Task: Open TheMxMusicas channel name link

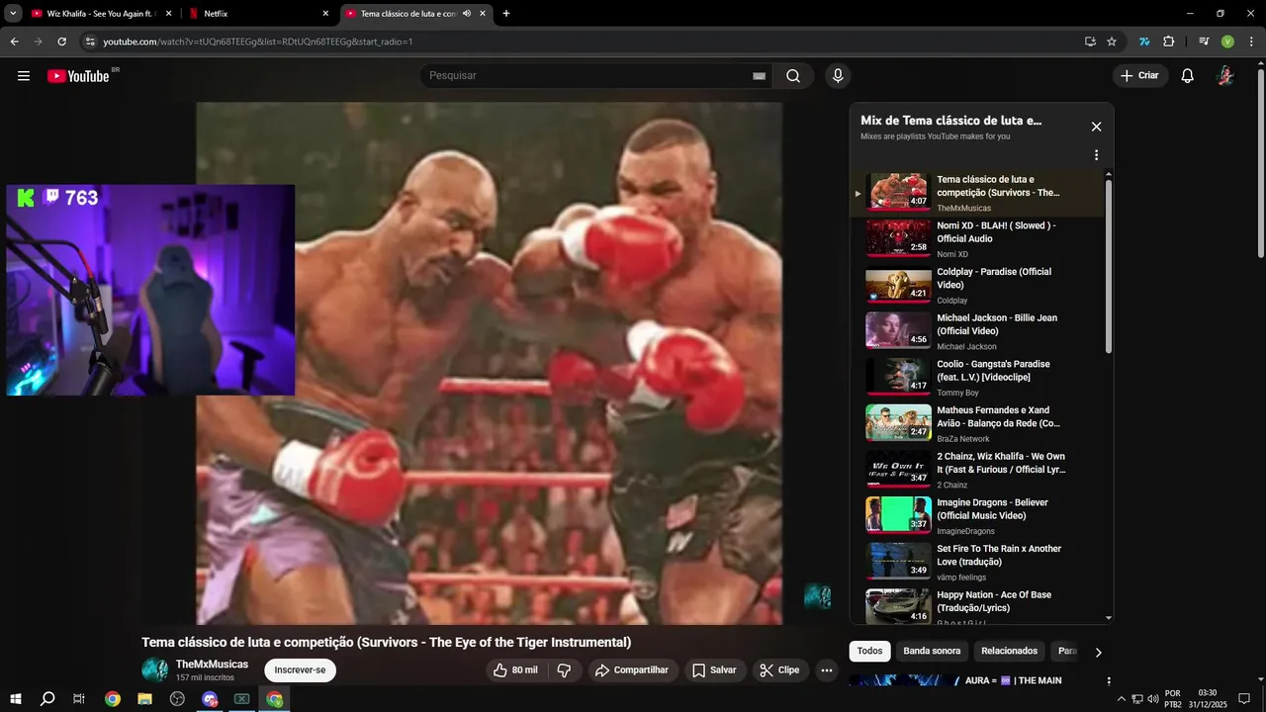Action: pyautogui.click(x=212, y=665)
